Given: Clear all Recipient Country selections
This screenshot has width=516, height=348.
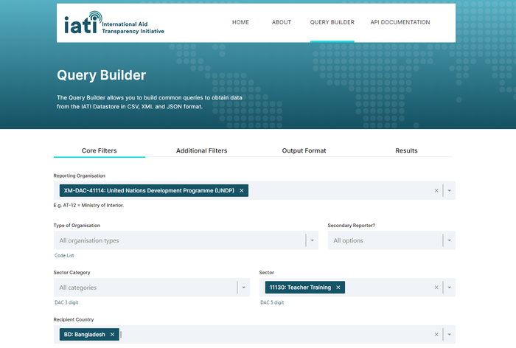Looking at the screenshot, I should click(436, 335).
